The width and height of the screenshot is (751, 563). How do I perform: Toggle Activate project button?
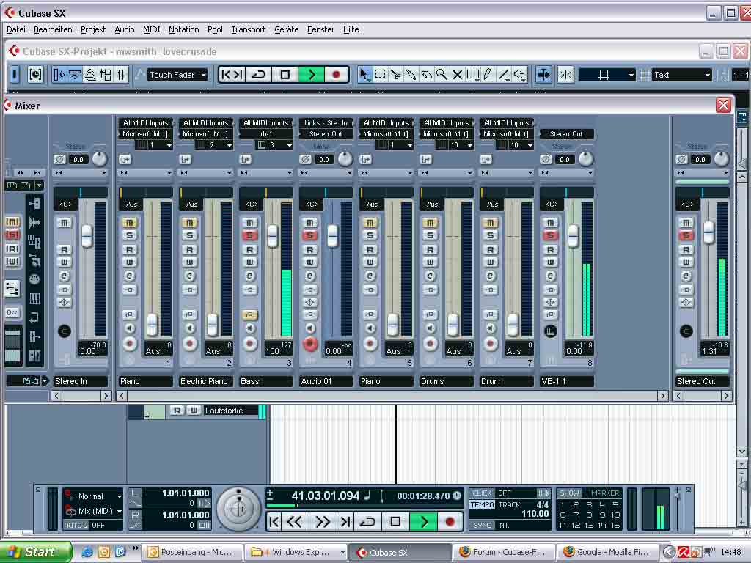(x=15, y=75)
